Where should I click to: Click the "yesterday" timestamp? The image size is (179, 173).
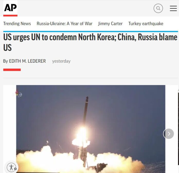pyautogui.click(x=61, y=61)
